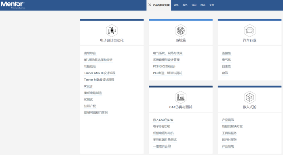Click the 嵌入CAD的CFD link
This screenshot has width=283, height=155.
[x=163, y=120]
